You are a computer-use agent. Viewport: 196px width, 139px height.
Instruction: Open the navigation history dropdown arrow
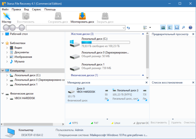(x=17, y=28)
